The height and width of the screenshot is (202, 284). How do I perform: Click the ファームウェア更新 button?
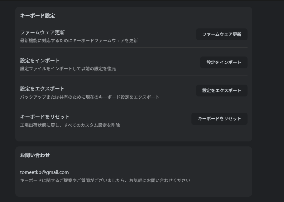(221, 34)
